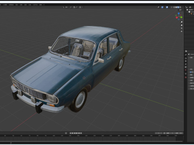Viewport: 194px width, 145px height.
Task: Toggle X-ray mode in viewport header
Action: coord(171,7)
